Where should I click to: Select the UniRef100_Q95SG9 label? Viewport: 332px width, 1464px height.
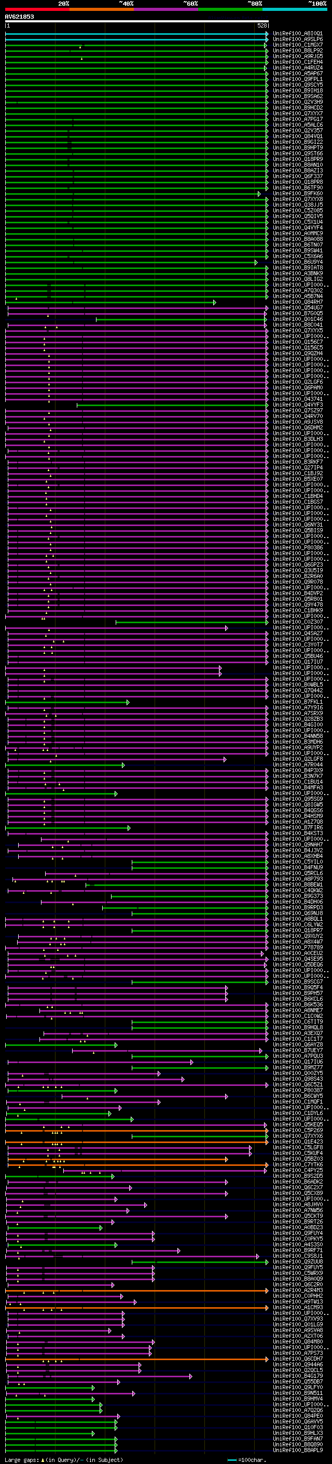(297, 800)
